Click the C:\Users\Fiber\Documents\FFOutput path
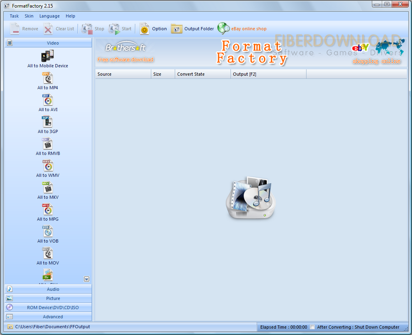The image size is (412, 335). click(x=53, y=327)
